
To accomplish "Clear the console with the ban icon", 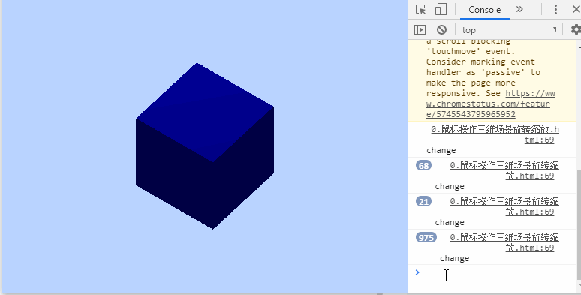I will [x=441, y=29].
